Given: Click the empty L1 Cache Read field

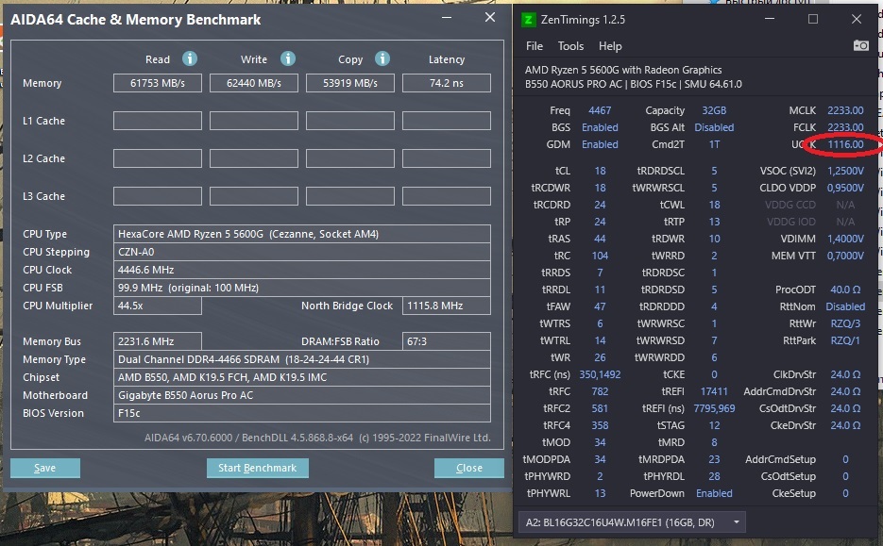Looking at the screenshot, I should point(158,121).
